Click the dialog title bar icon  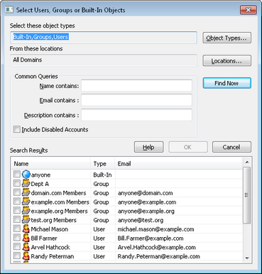tap(9, 10)
